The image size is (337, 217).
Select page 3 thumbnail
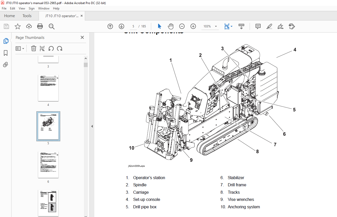tap(48, 59)
